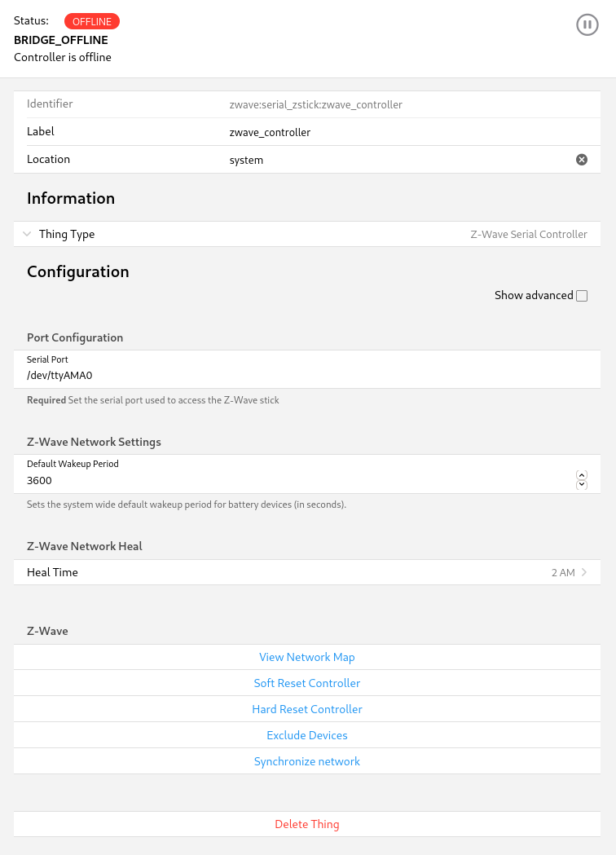616x855 pixels.
Task: Start Exclude Devices action
Action: point(307,735)
